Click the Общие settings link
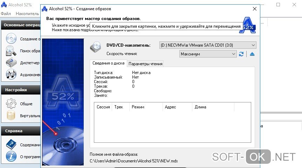This screenshot has height=168, width=302. pyautogui.click(x=26, y=104)
